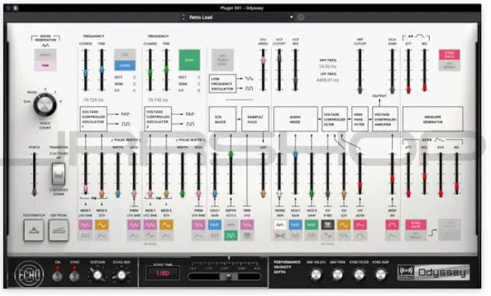
Task: Click the Voice Count knob
Action: click(45, 105)
